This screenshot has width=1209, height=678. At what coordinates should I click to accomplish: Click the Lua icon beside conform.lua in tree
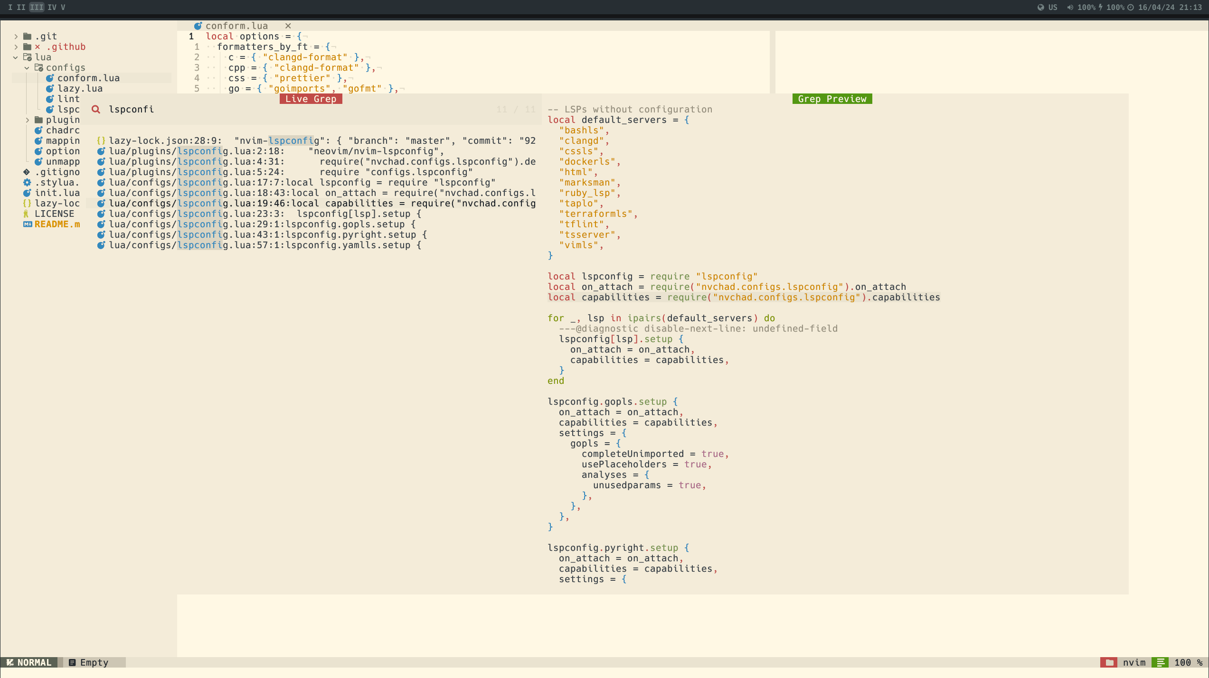(50, 78)
